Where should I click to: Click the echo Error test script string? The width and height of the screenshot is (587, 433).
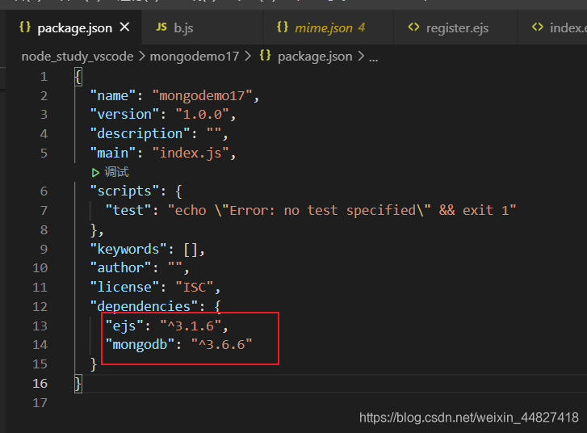click(342, 210)
